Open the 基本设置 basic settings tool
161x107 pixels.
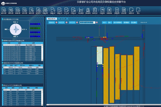[4, 10]
